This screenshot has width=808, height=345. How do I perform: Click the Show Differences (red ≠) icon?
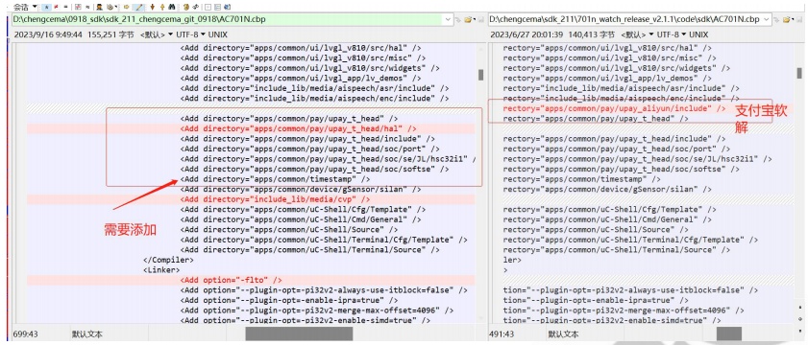[x=56, y=8]
